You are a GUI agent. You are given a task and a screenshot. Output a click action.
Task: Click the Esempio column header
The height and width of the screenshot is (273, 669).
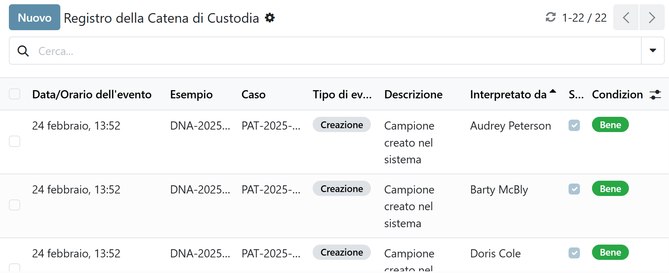pos(191,94)
